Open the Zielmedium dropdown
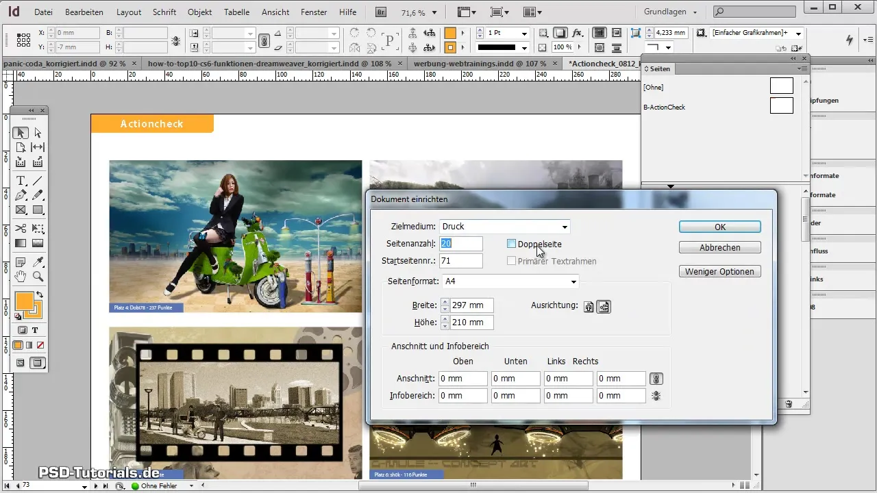 [504, 227]
